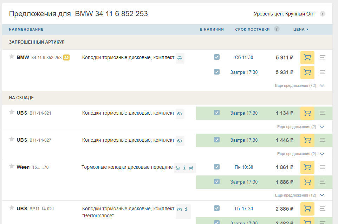
Task: Toggle in-stock checkbox for 2 385 ₽ offer
Action: [x=217, y=208]
